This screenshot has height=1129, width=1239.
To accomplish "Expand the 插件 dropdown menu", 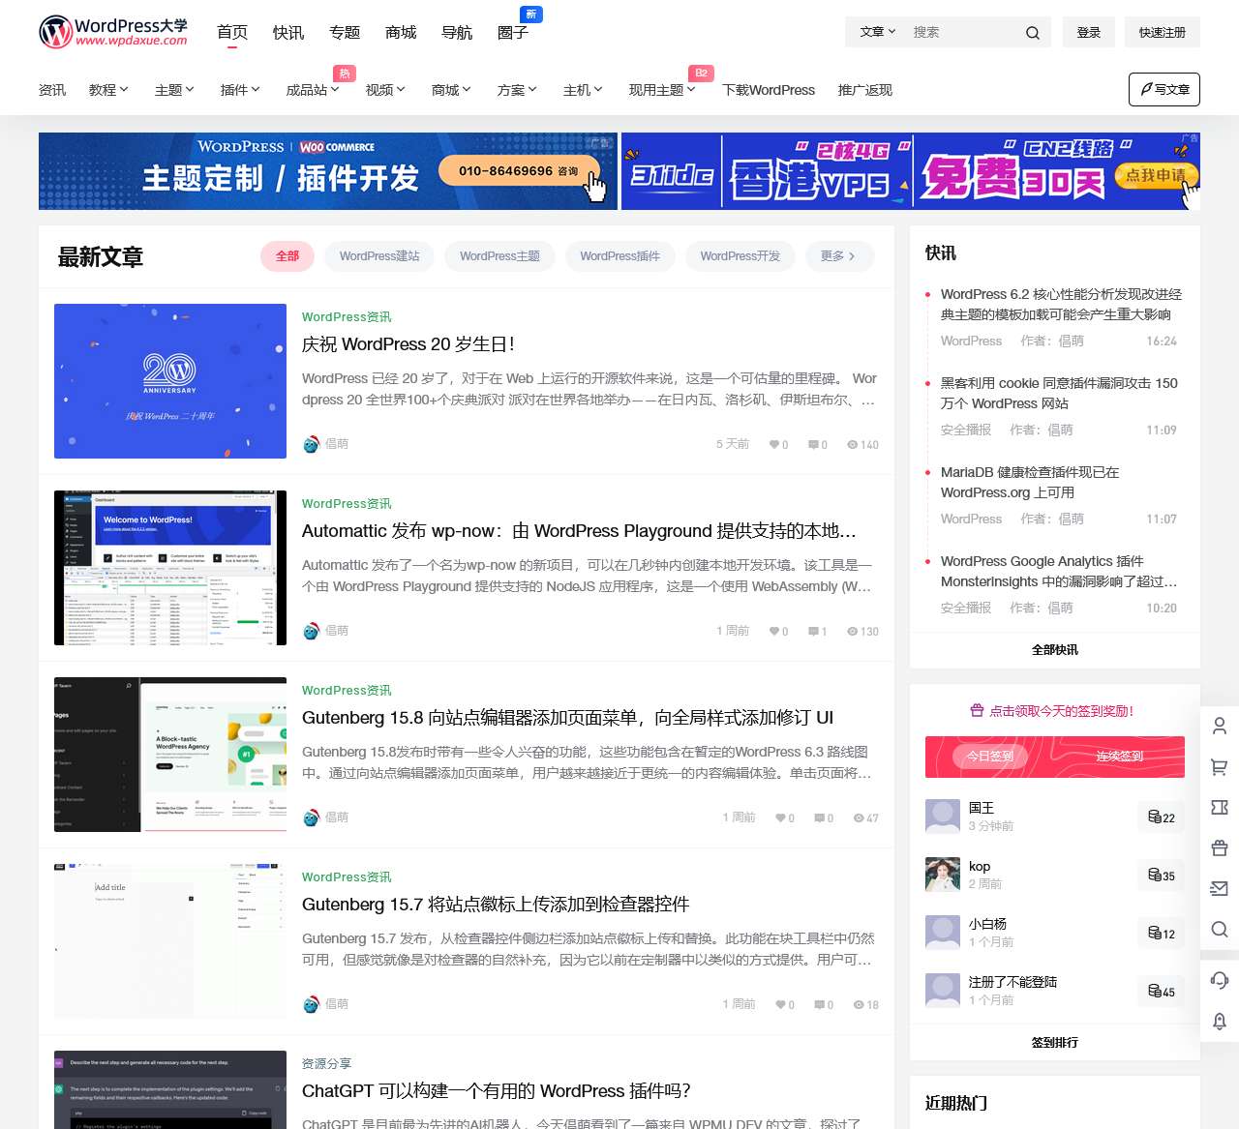I will 240,90.
